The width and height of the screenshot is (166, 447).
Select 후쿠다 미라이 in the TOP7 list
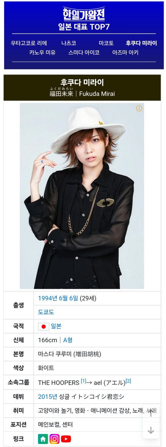(x=141, y=43)
